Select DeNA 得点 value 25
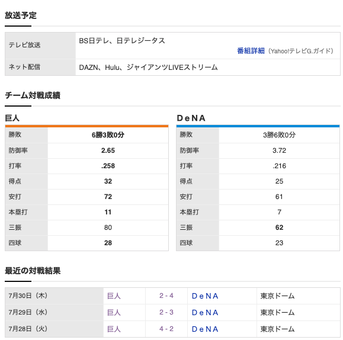343x340 pixels. [x=280, y=181]
